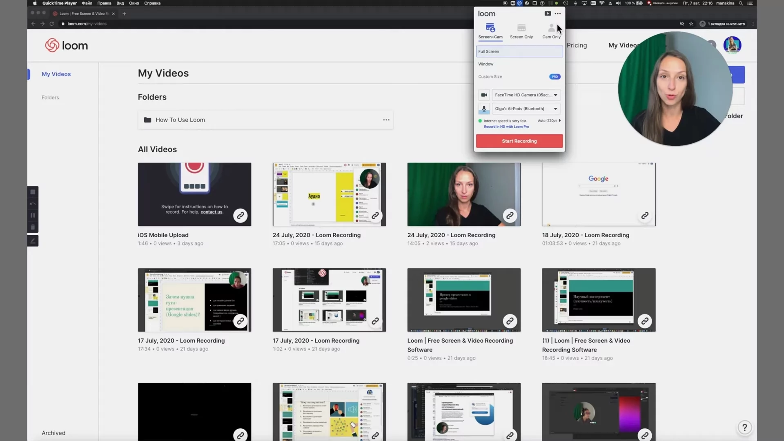Viewport: 784px width, 441px height.
Task: Open the Справка menu in menu bar
Action: click(152, 3)
